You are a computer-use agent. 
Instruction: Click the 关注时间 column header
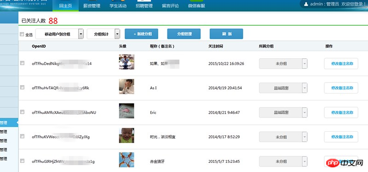click(x=215, y=46)
